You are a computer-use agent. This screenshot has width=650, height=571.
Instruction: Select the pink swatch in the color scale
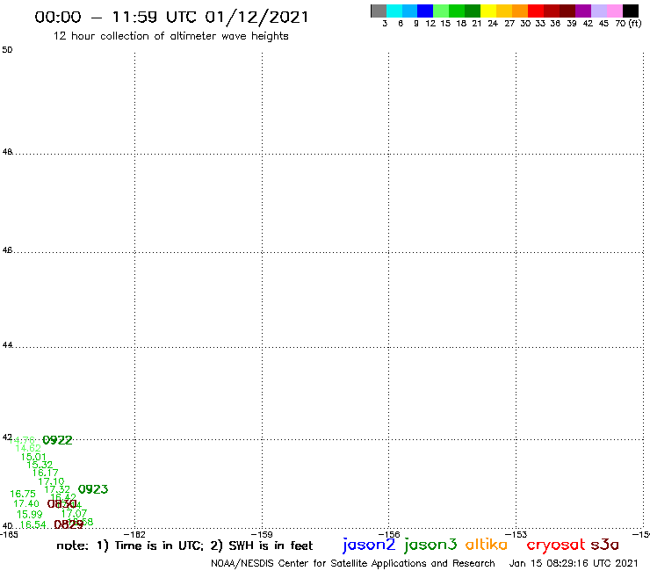click(615, 11)
